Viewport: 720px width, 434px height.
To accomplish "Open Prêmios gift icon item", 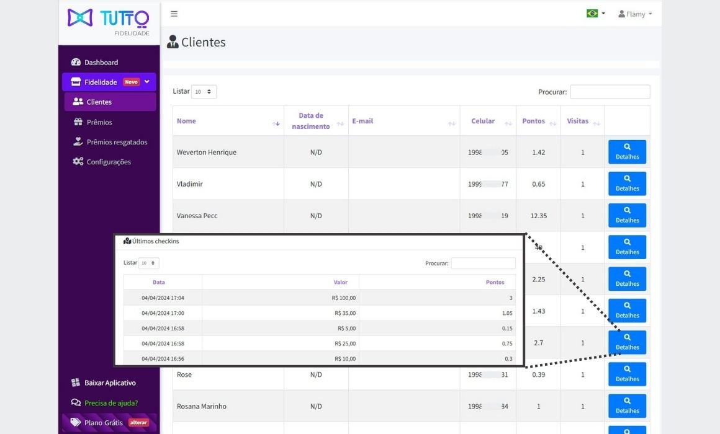I will 99,122.
